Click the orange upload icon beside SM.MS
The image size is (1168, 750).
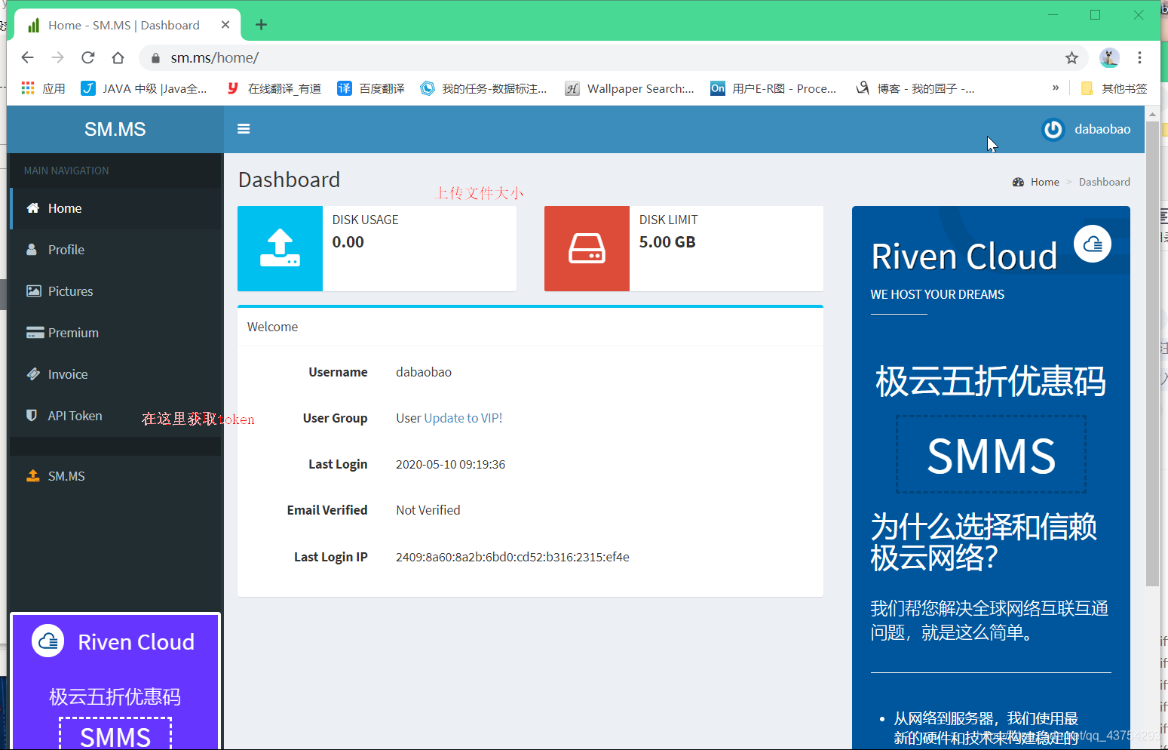click(33, 476)
